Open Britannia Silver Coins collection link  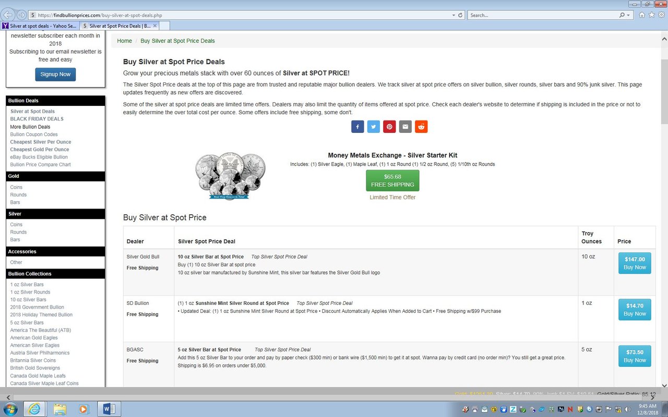pyautogui.click(x=33, y=360)
